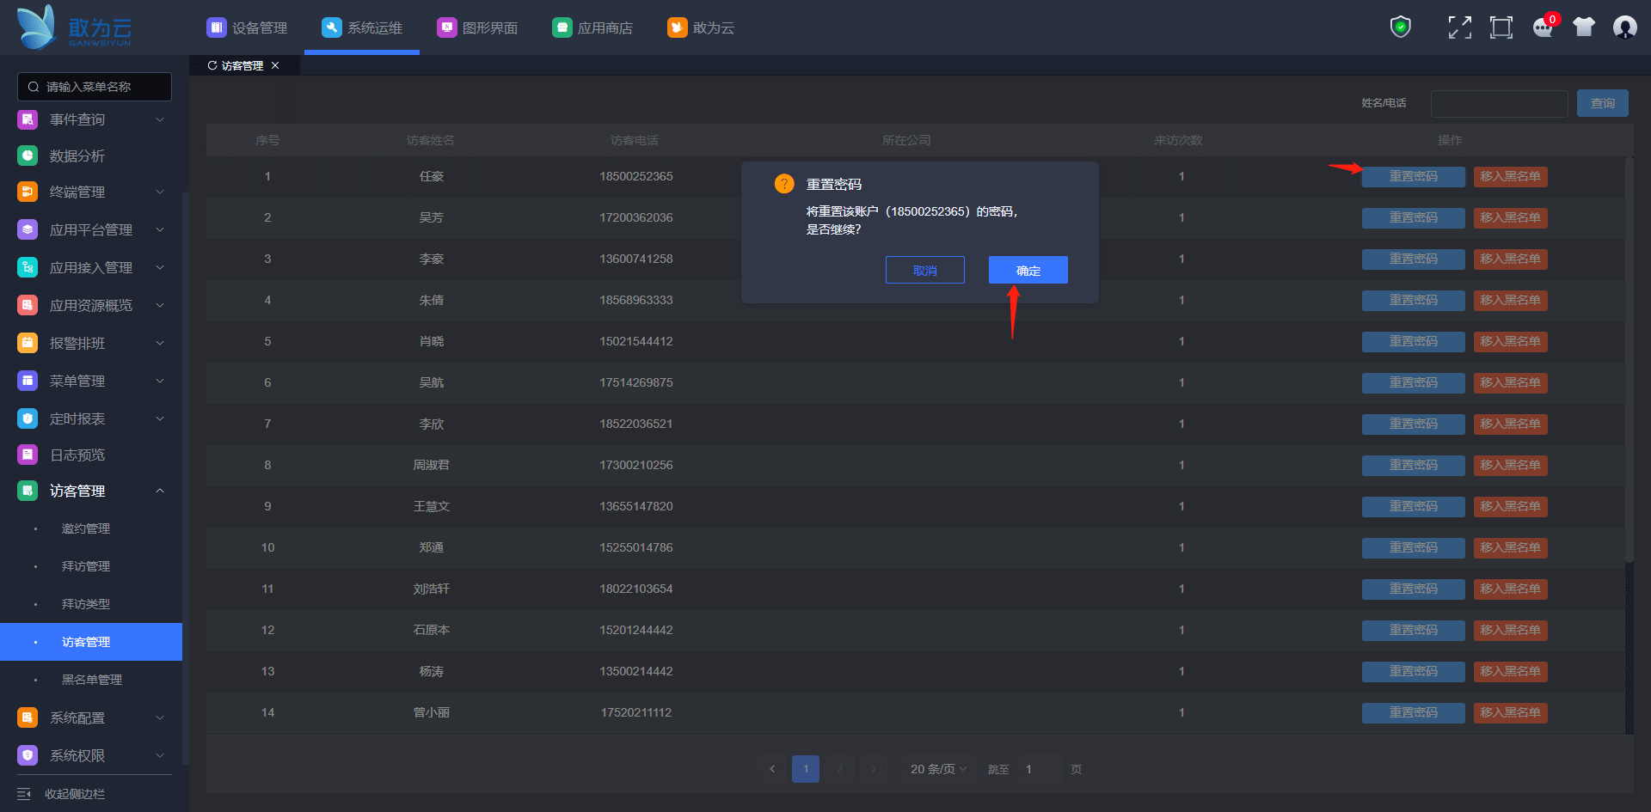
Task: Go to page 2 in pagination
Action: coord(839,769)
